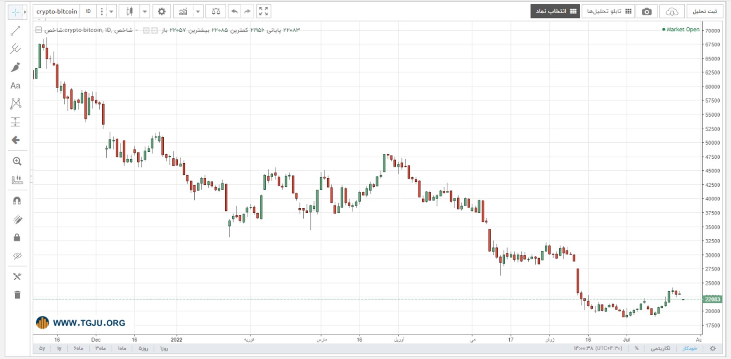Redo the last chart action
This screenshot has height=359, width=731.
(247, 11)
